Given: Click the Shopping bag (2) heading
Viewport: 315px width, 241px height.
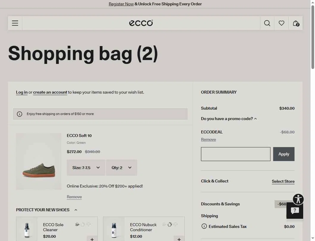Looking at the screenshot, I should pyautogui.click(x=83, y=54).
